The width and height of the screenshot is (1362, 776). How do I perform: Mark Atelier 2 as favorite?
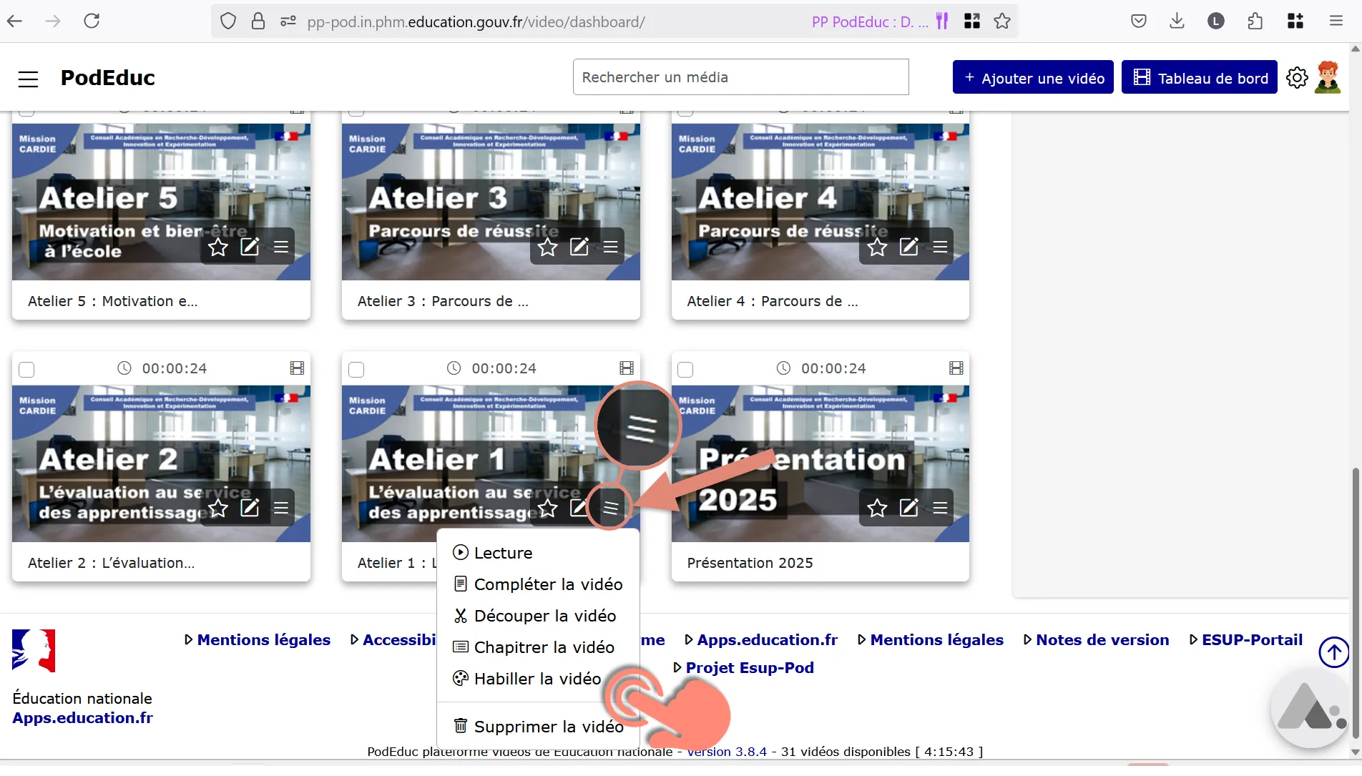pyautogui.click(x=218, y=509)
